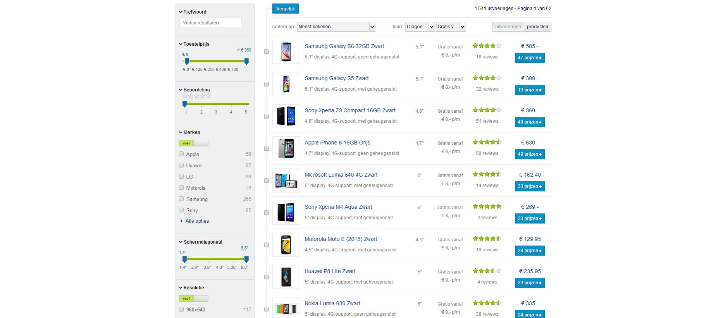The width and height of the screenshot is (728, 318).
Task: Toggle the 'wel' switch under Resolutie
Action: tap(193, 299)
